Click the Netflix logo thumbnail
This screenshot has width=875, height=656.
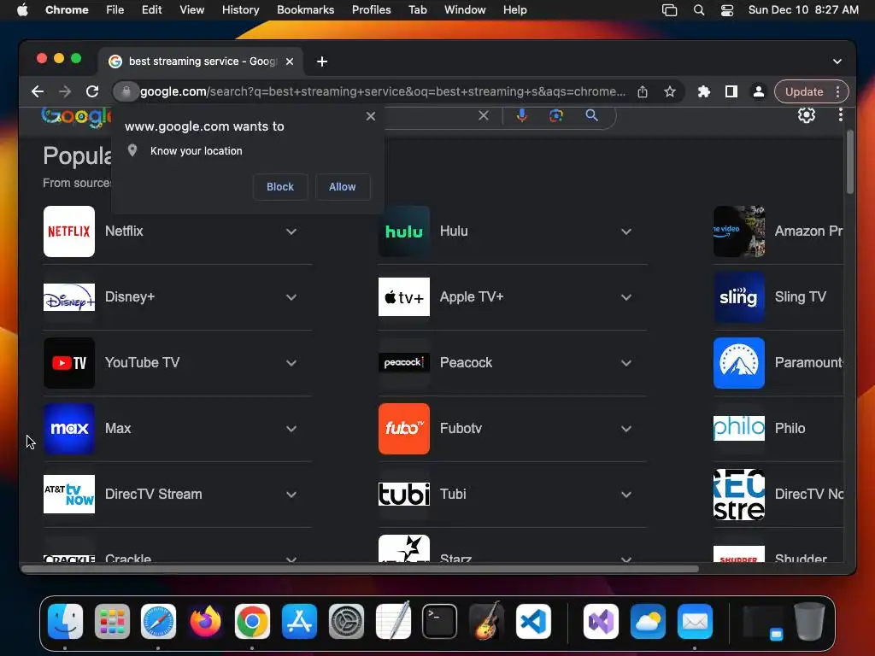(x=69, y=231)
